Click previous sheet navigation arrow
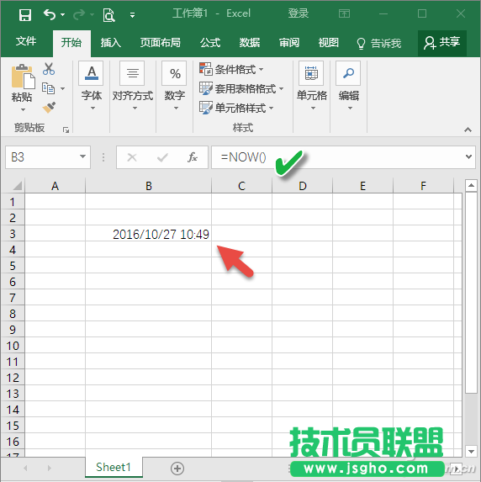481x482 pixels. 25,469
